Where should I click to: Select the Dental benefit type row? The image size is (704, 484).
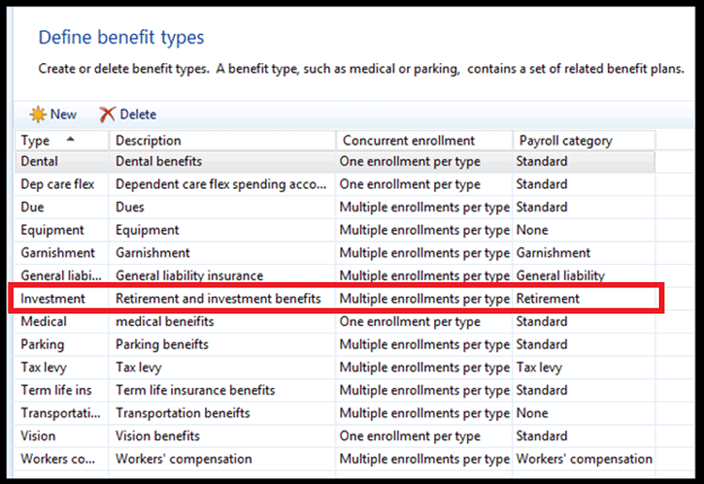tap(335, 162)
